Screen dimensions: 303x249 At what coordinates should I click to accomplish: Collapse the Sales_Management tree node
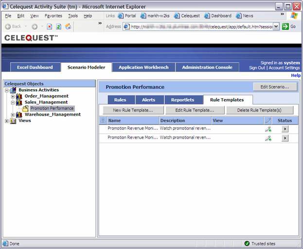[13, 103]
